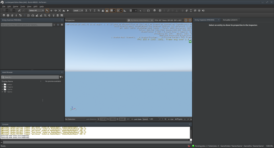
Task: Open the Material Editor round icon
Action: tap(8, 15)
